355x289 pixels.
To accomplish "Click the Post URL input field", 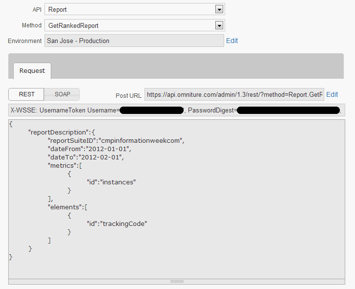I will 234,94.
